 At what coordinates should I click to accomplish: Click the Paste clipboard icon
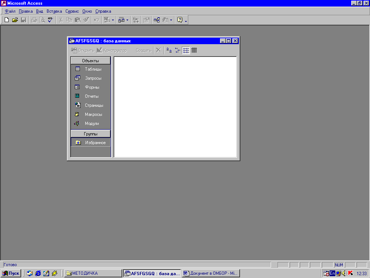point(77,20)
